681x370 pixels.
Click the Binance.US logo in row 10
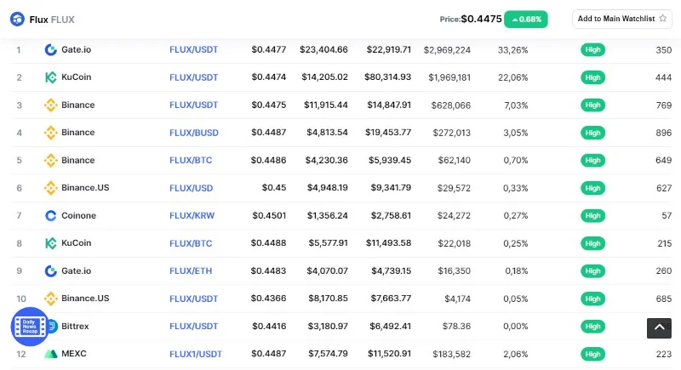coord(51,299)
